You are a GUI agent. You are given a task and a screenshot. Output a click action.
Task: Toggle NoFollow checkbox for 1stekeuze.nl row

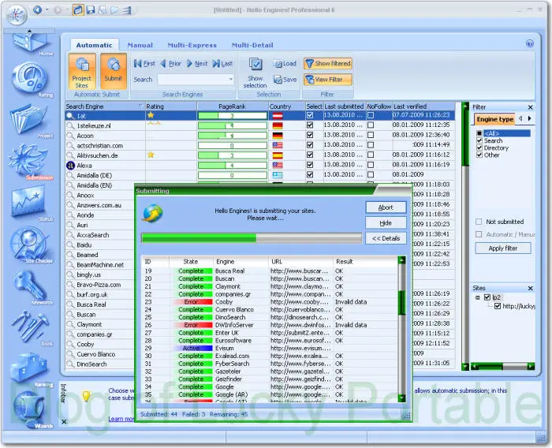tap(371, 125)
